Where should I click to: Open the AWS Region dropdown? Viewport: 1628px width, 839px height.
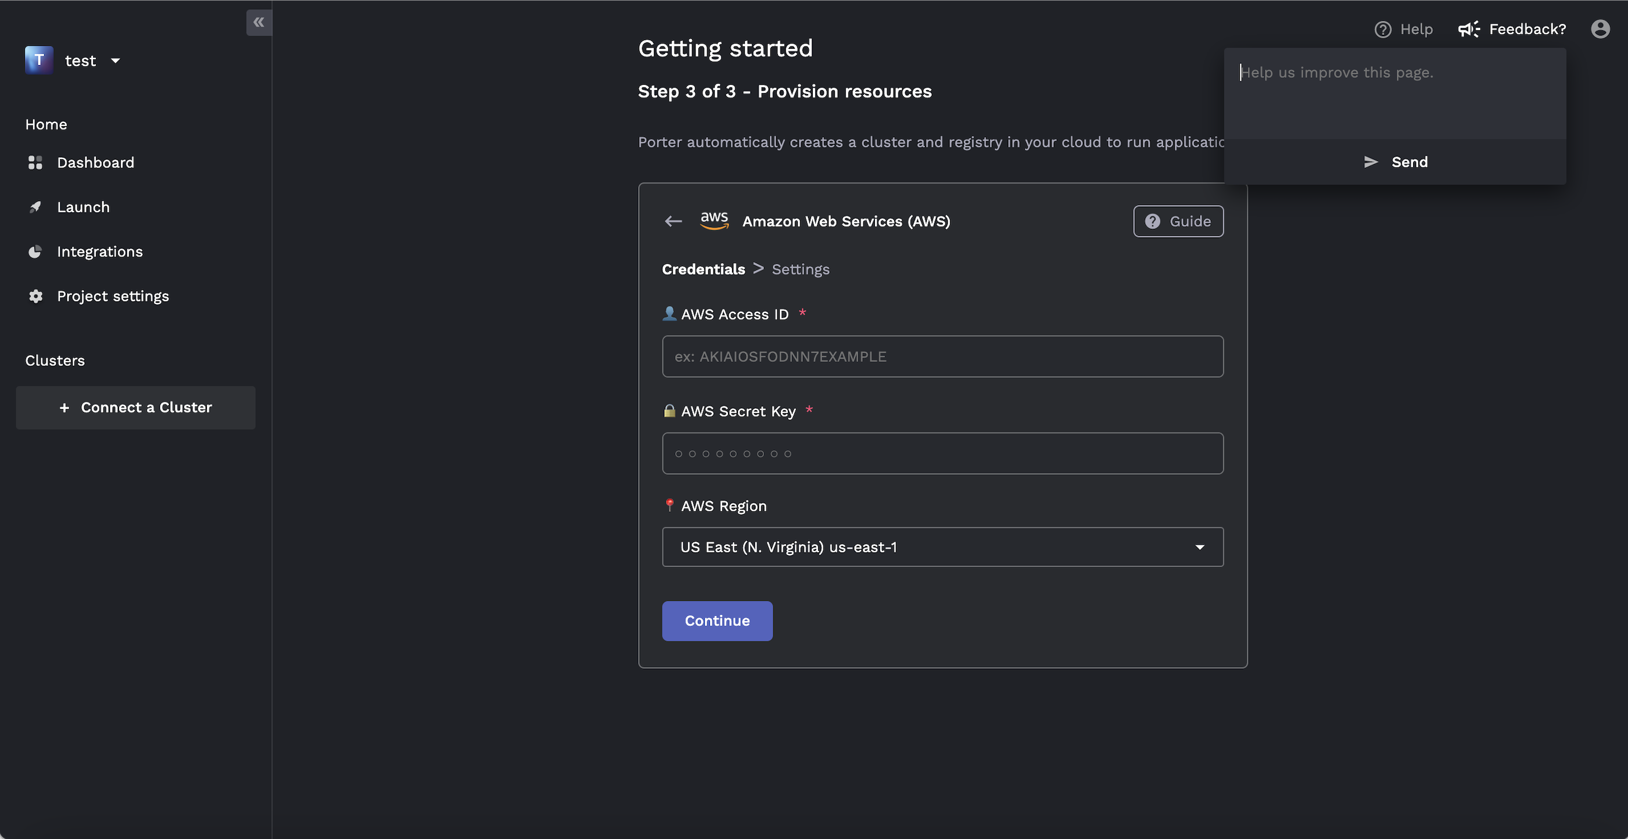(x=942, y=547)
